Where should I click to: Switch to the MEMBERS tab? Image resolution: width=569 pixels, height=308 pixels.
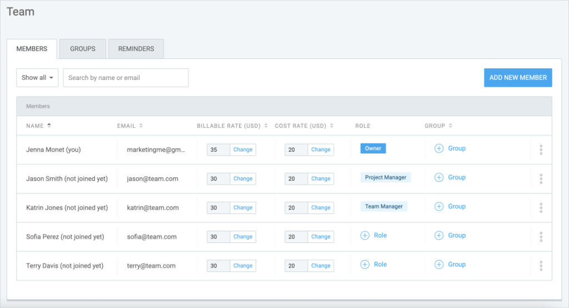click(32, 49)
